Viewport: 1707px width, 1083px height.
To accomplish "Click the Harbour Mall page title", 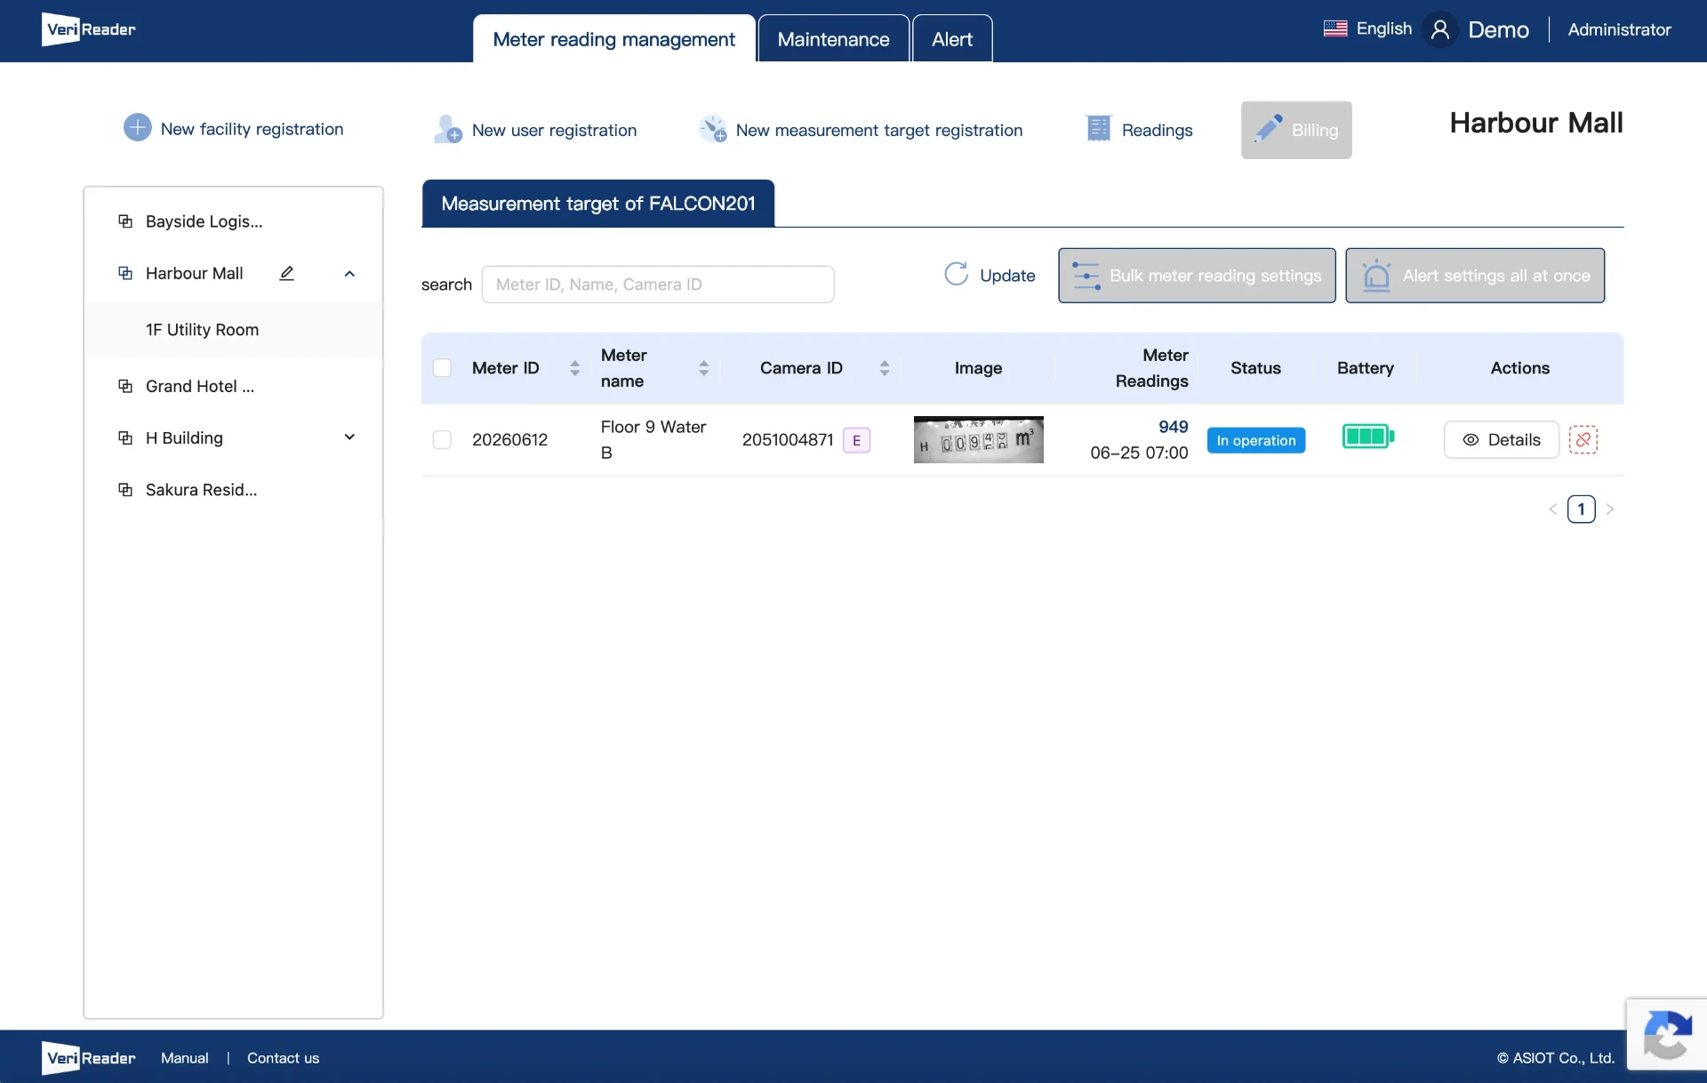I will 1535,123.
